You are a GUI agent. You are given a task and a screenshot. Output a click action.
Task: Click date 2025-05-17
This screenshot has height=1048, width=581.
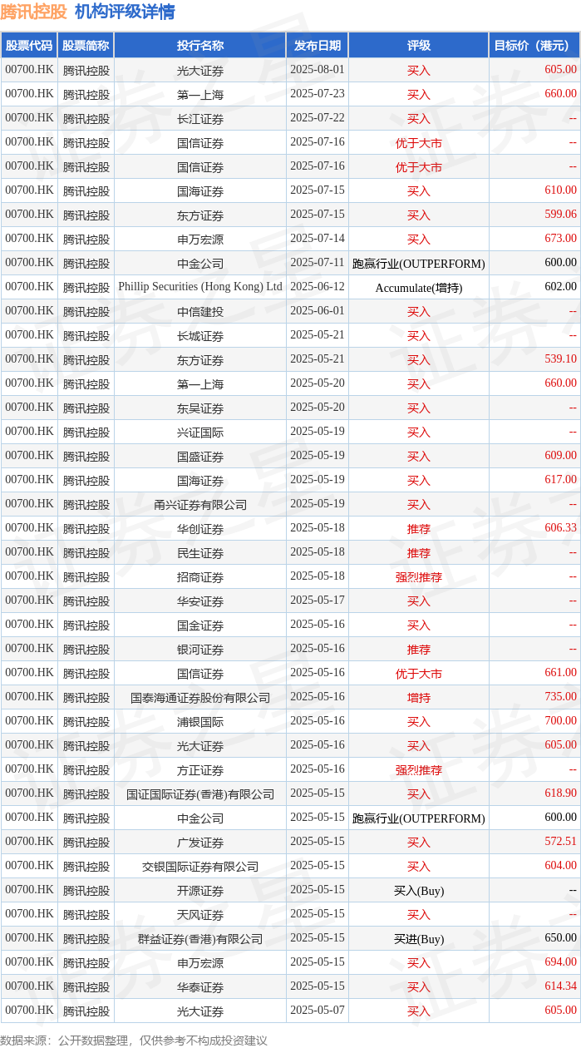[318, 601]
